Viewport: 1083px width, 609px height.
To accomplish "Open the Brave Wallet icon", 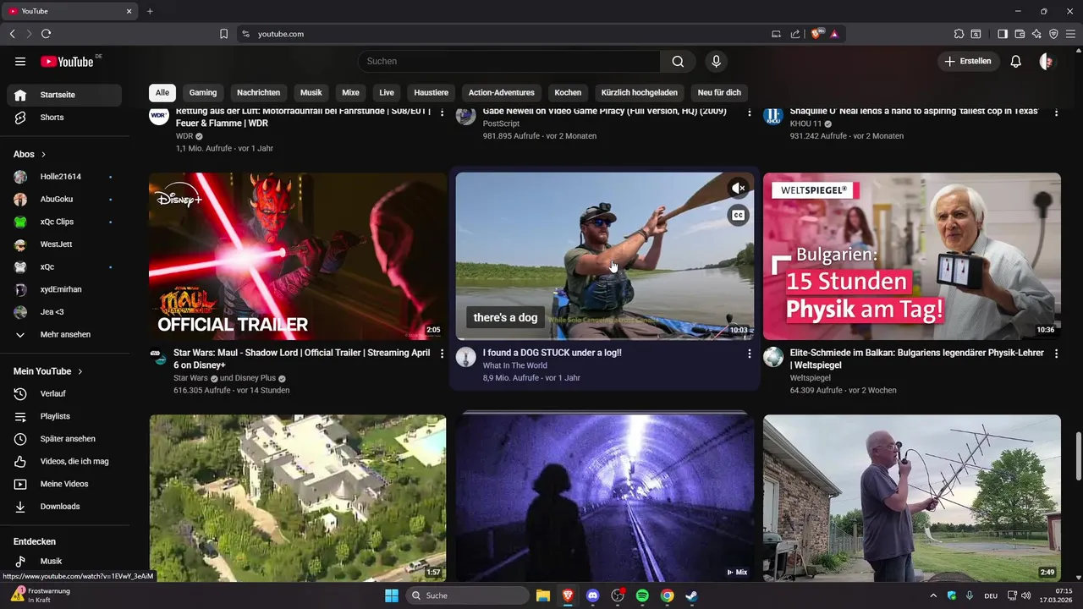I will [1020, 34].
